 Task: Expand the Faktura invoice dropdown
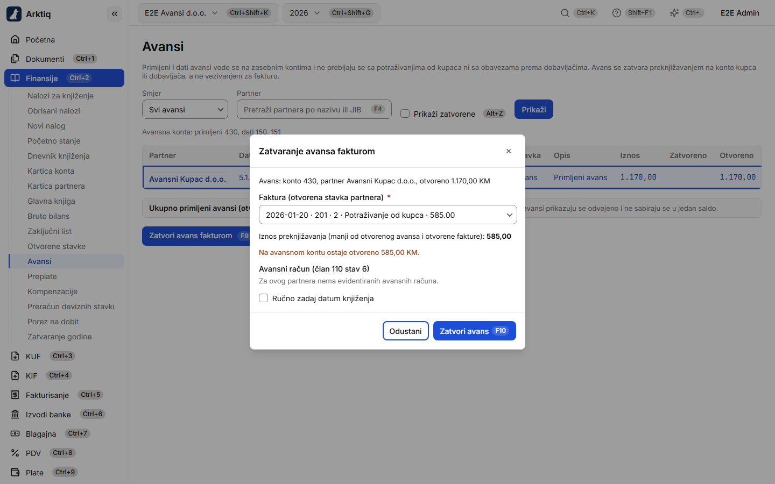[388, 215]
